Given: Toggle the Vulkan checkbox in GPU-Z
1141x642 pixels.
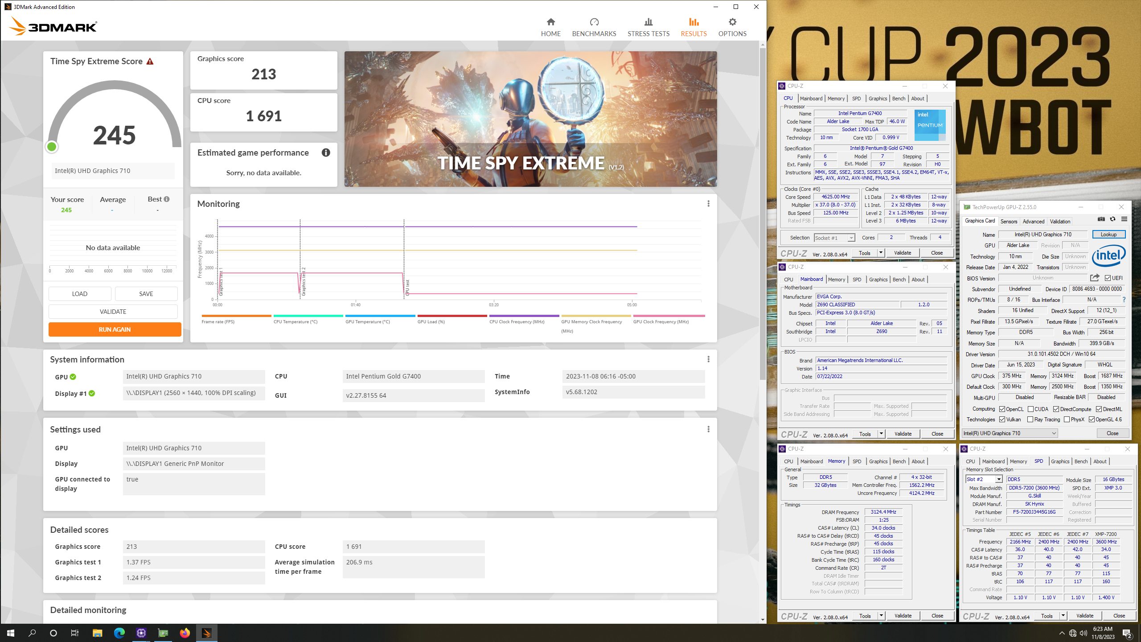Looking at the screenshot, I should [x=1002, y=419].
